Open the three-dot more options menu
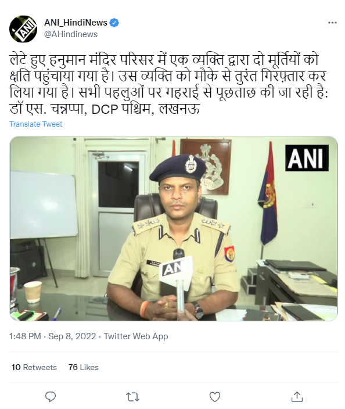The height and width of the screenshot is (409, 345). (332, 23)
